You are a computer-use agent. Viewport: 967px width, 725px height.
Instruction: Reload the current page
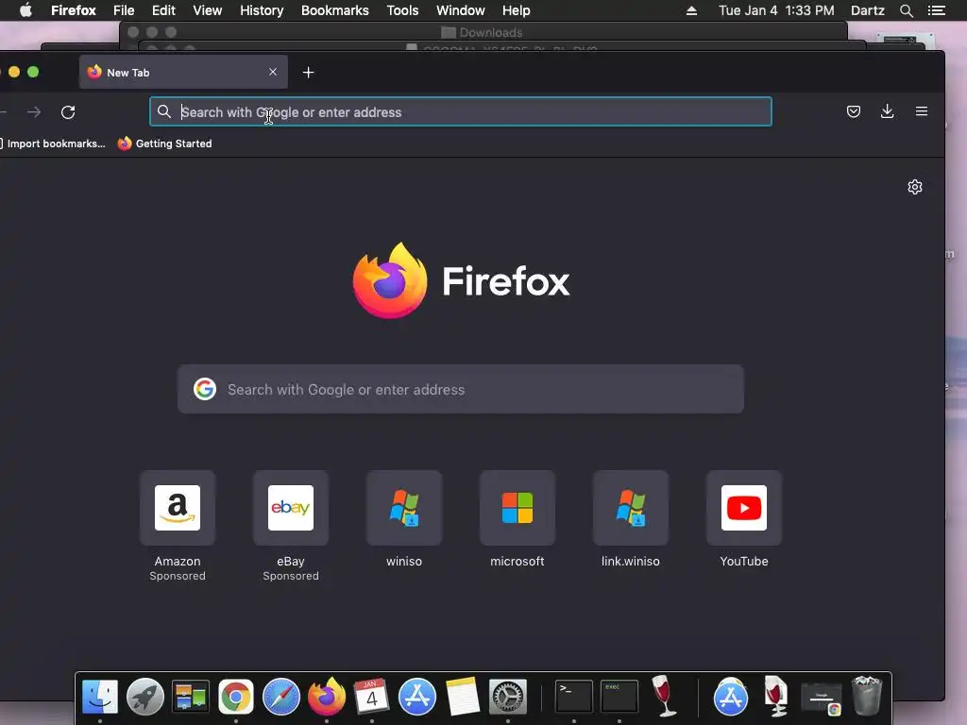tap(68, 112)
